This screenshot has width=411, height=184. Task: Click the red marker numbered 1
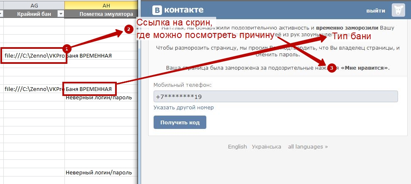65,48
